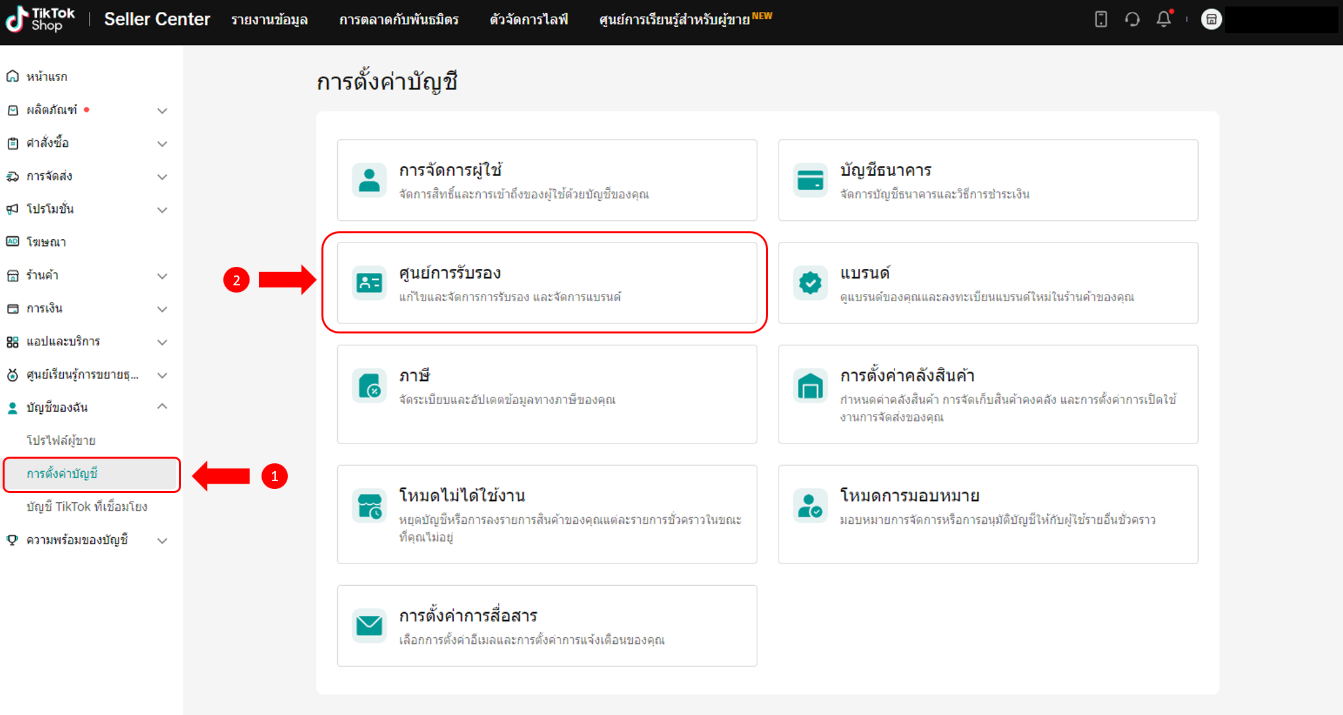Click the communication settings envelope icon
Image resolution: width=1343 pixels, height=715 pixels.
click(370, 625)
